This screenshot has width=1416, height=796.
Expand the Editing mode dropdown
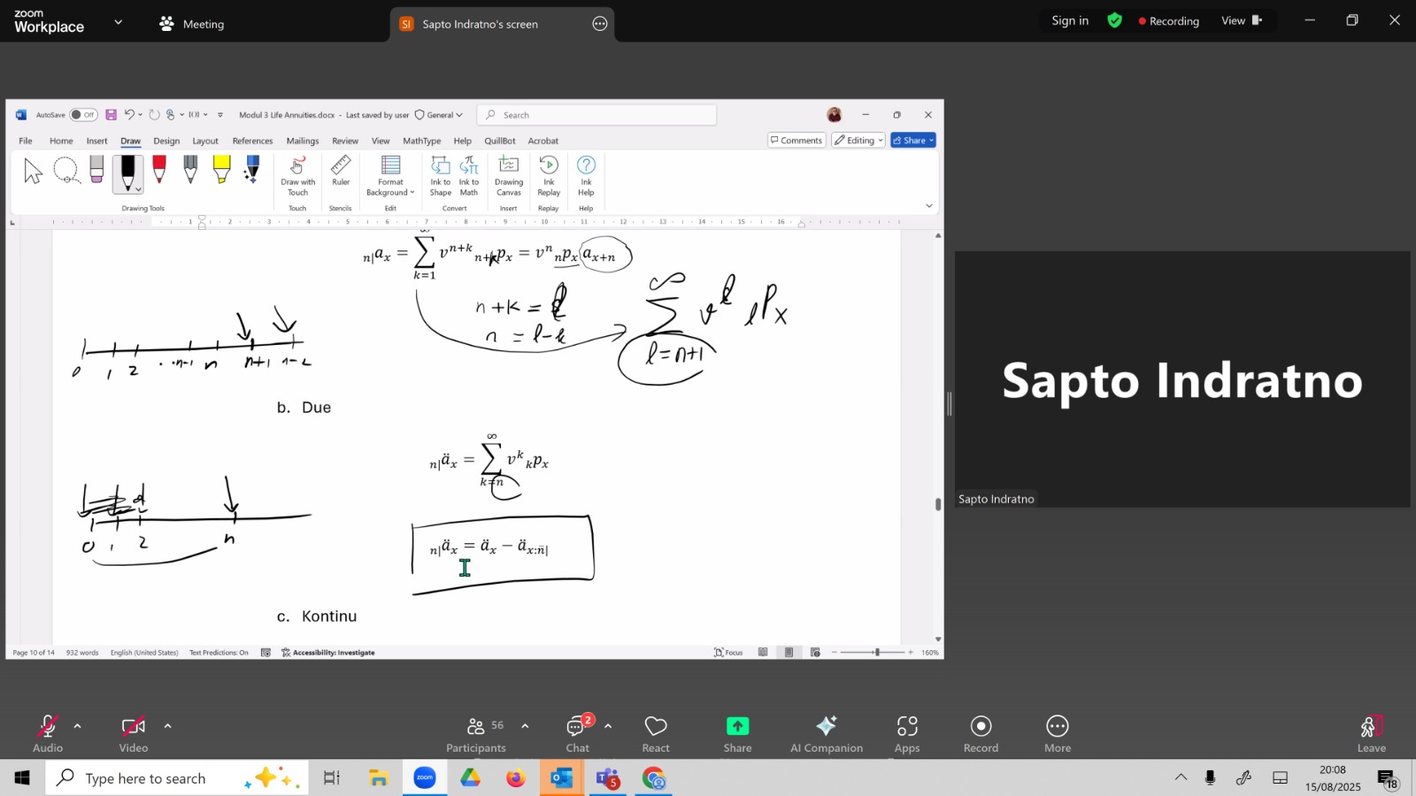point(858,141)
